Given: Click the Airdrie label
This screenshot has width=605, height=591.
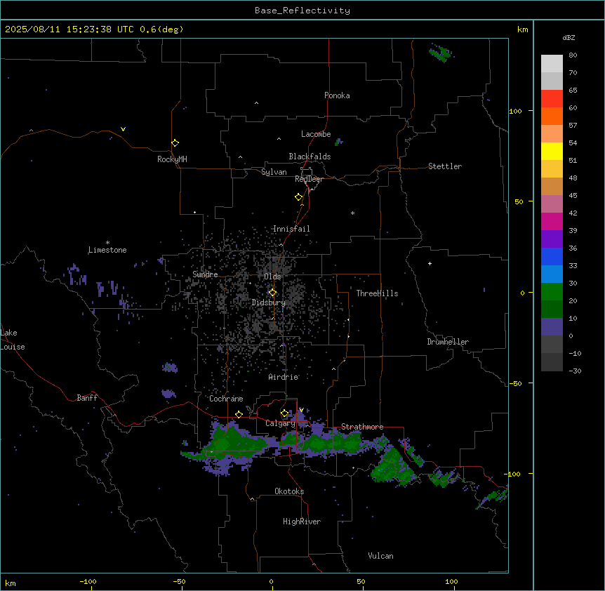Looking at the screenshot, I should pyautogui.click(x=284, y=377).
